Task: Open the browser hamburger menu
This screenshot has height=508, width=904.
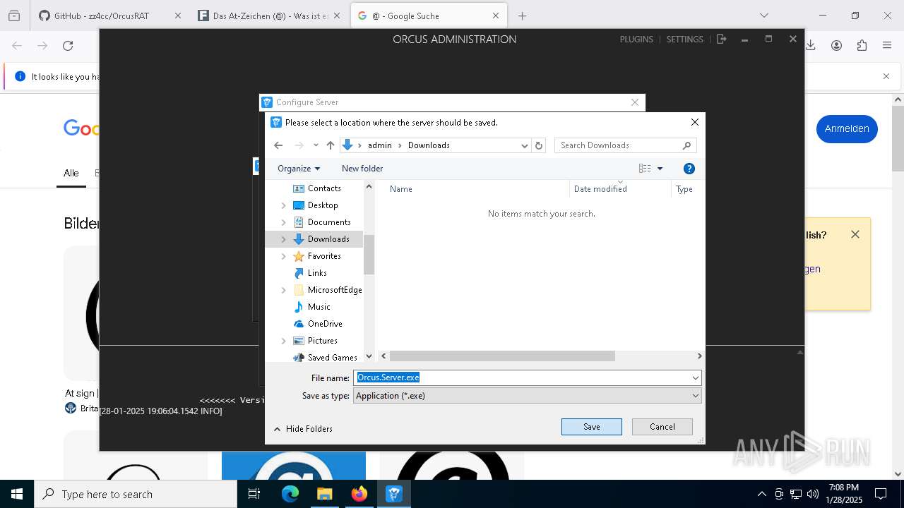Action: pos(887,46)
